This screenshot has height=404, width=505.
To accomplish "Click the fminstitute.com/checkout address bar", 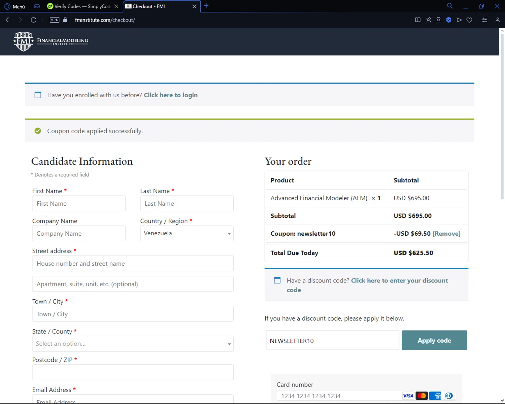I will (x=105, y=20).
